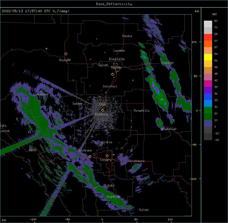Click the 50 tick on the horizontal axis
The image size is (228, 223).
pos(136,219)
